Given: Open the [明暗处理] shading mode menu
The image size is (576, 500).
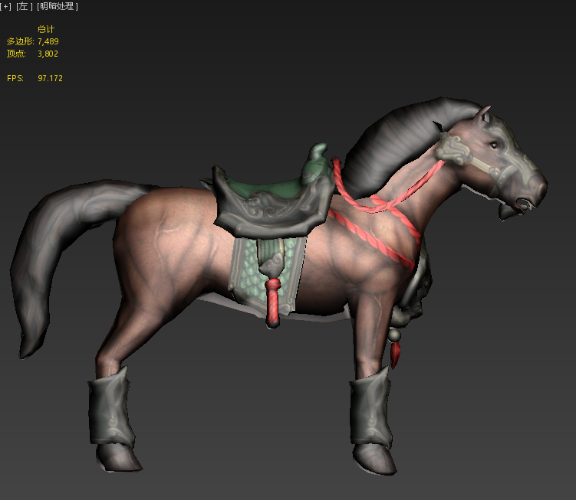Looking at the screenshot, I should tap(58, 6).
